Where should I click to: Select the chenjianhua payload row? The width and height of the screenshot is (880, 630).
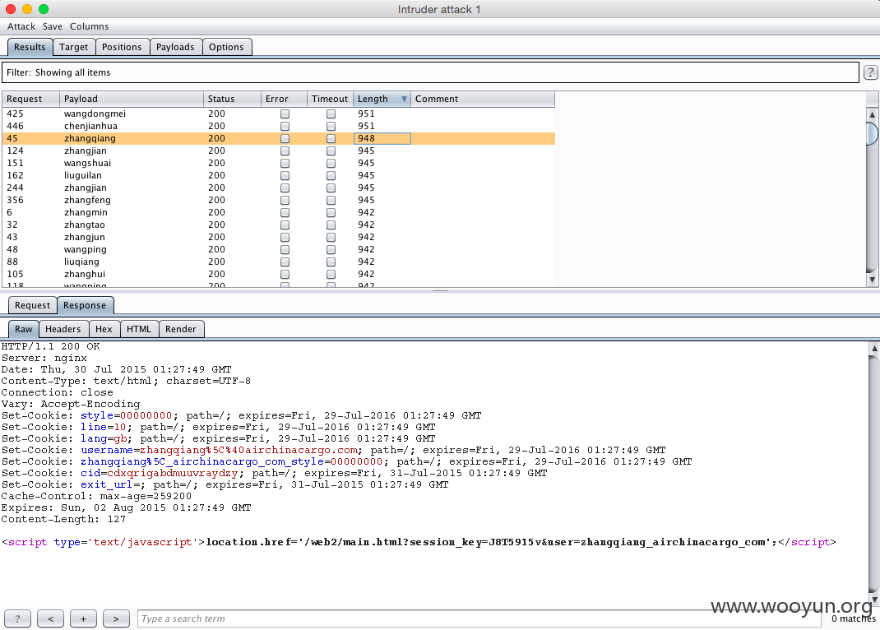click(x=278, y=126)
